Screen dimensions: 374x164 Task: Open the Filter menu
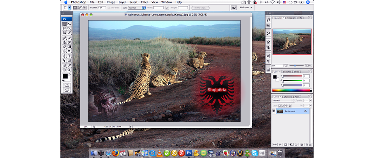pos(144,2)
